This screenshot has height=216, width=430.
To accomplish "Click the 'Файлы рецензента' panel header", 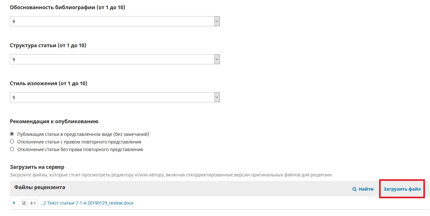I will click(40, 187).
